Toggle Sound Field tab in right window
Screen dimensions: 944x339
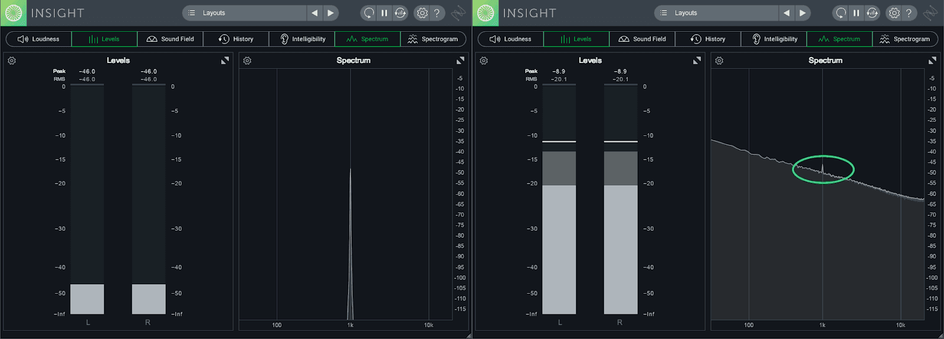point(642,39)
